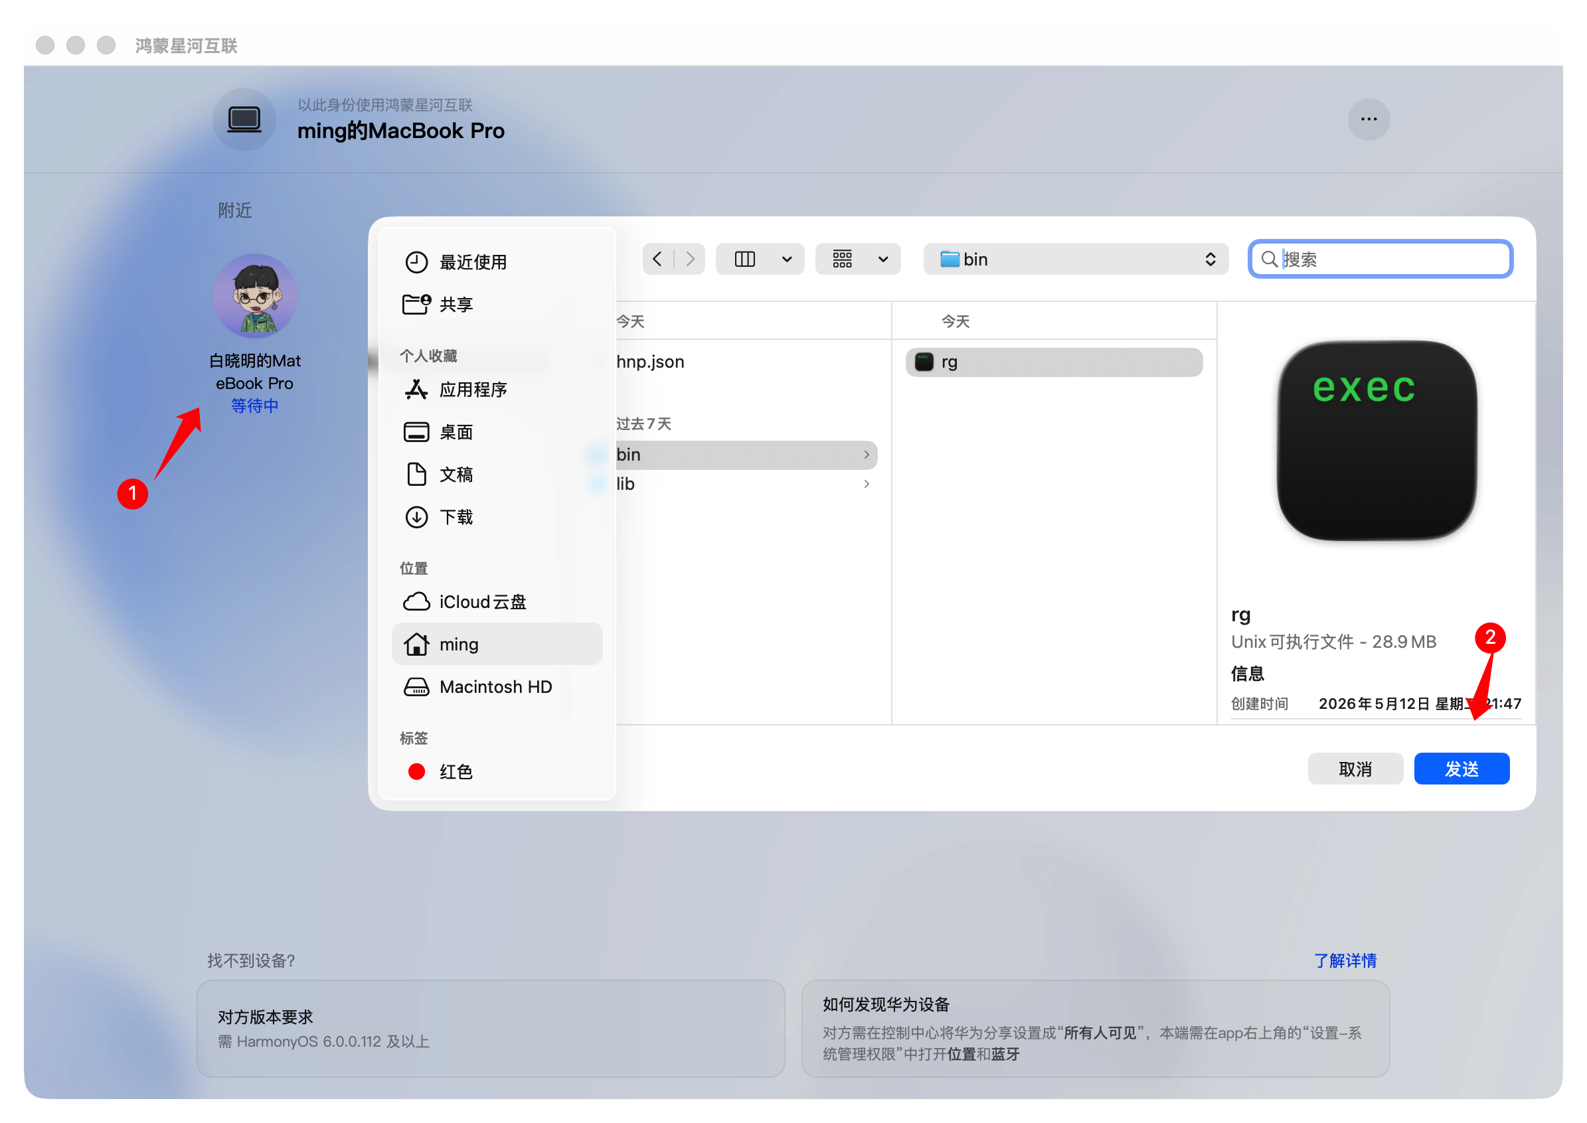Click the 如何发现华为设备 info card
The height and width of the screenshot is (1123, 1587).
(x=1094, y=1027)
